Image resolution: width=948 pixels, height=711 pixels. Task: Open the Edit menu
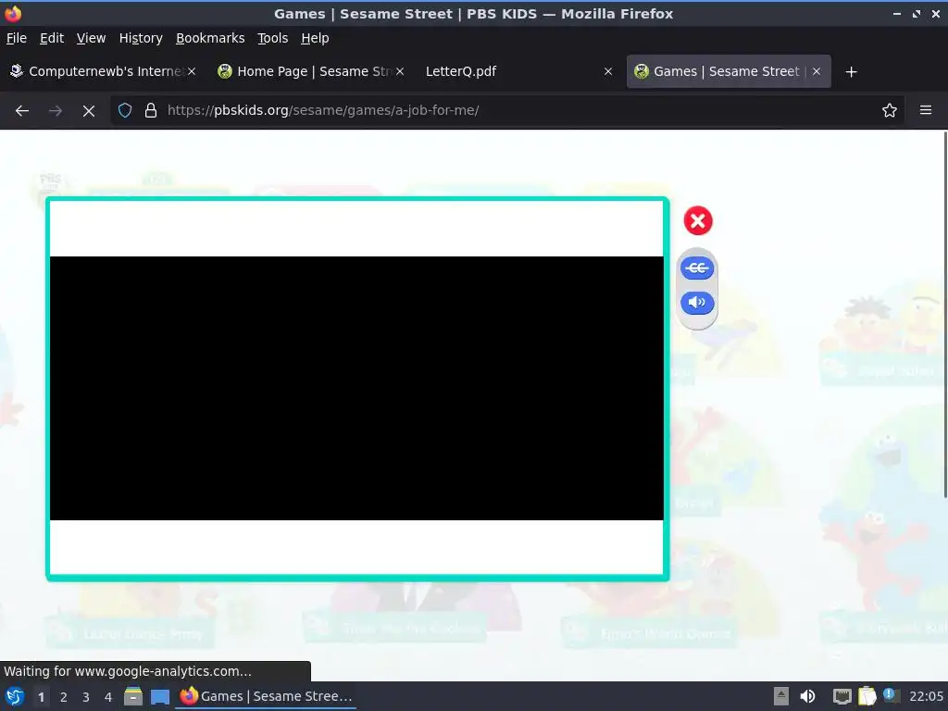pyautogui.click(x=52, y=38)
